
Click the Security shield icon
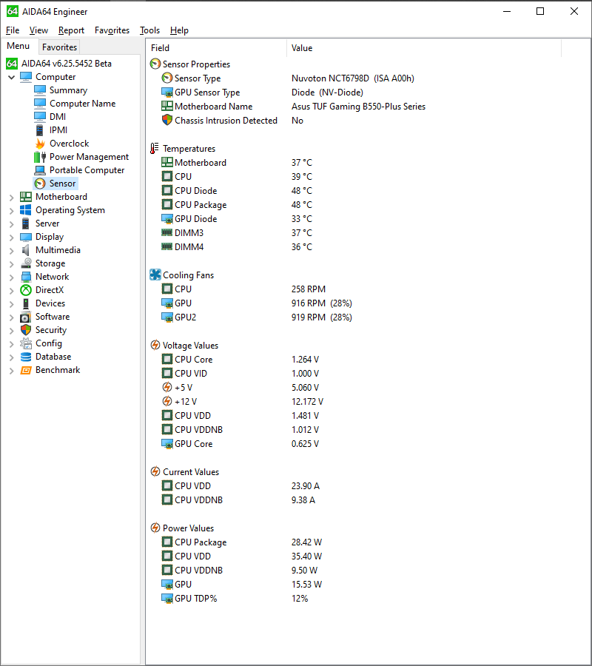[x=26, y=330]
